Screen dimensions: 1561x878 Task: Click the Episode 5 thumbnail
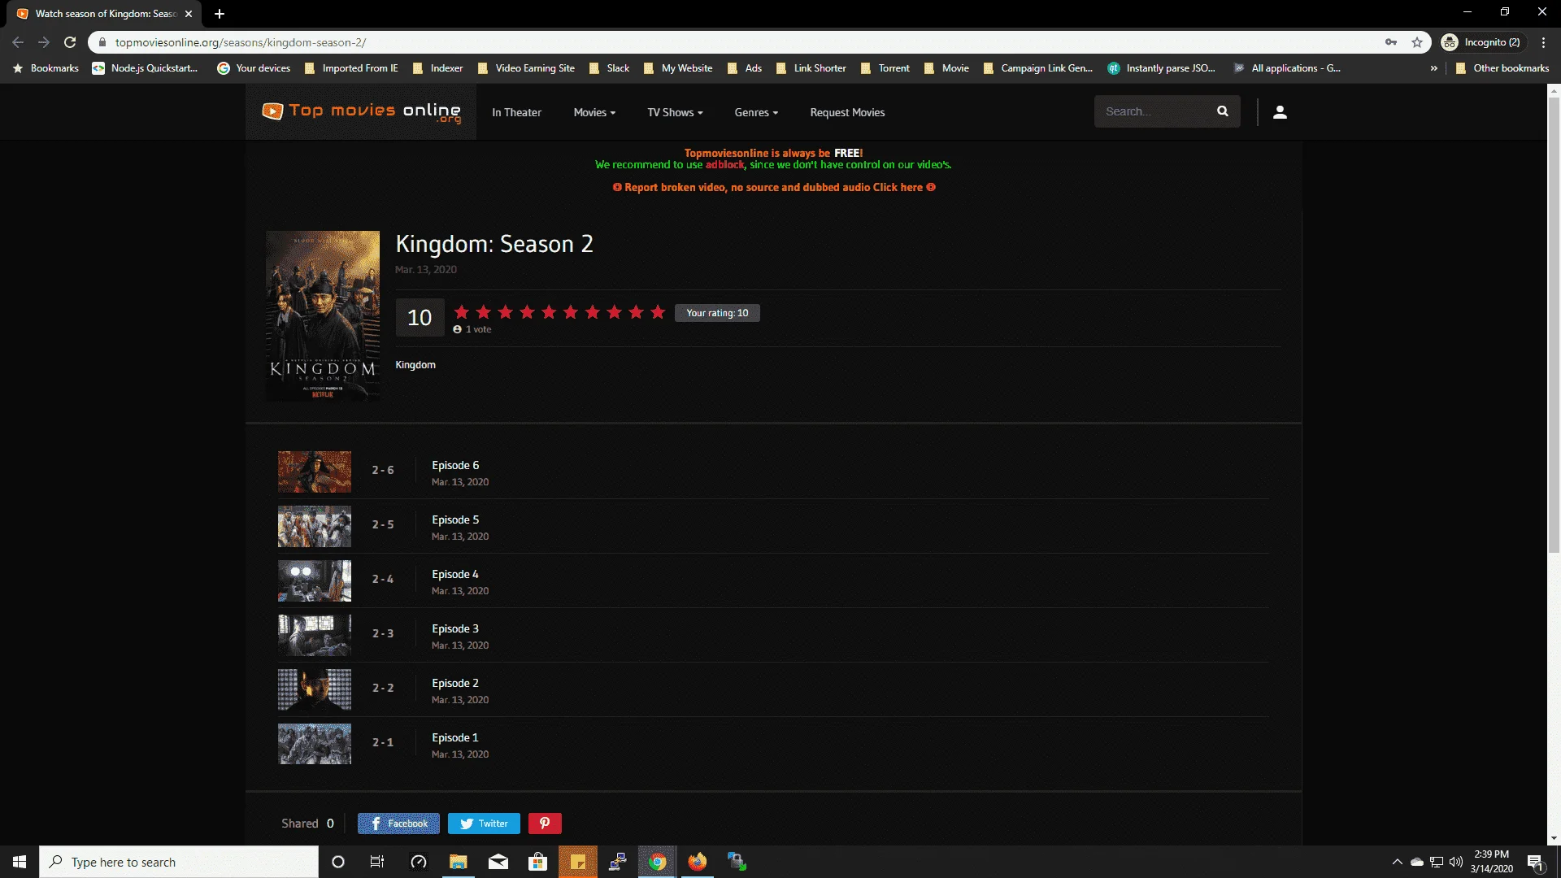(x=315, y=526)
